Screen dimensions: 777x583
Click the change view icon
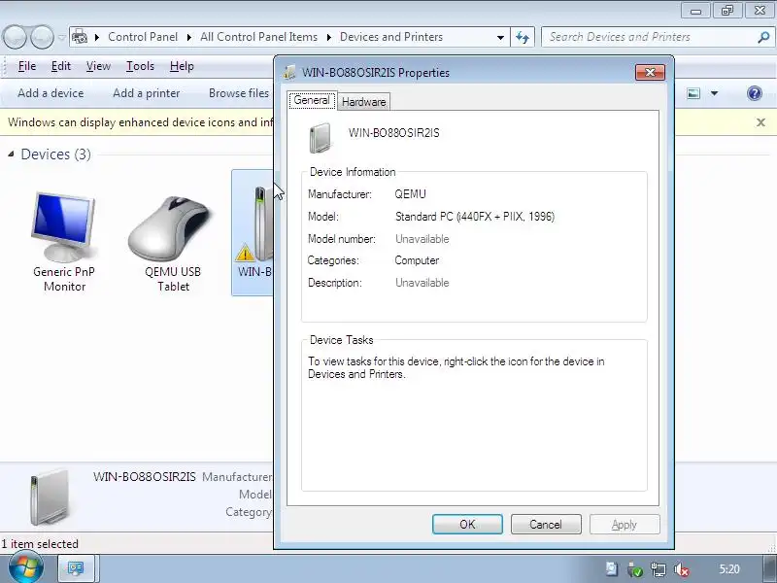(x=693, y=93)
